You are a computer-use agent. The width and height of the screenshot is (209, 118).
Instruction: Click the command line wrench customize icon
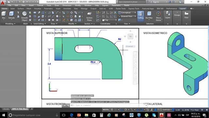pyautogui.click(x=68, y=106)
